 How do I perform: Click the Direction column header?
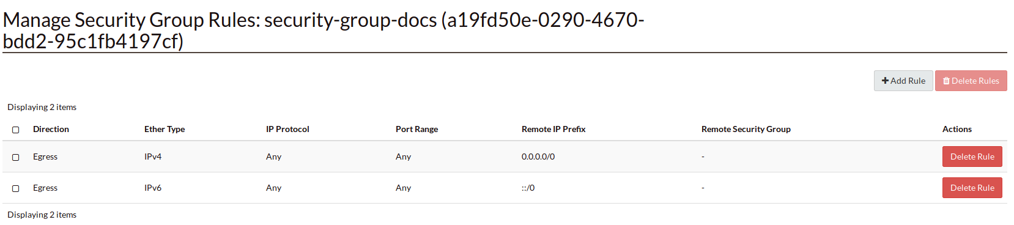click(x=51, y=129)
